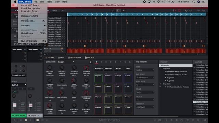Screen dimensions: 219x123
Task: Click the Program Level knob
Action: coord(50,106)
